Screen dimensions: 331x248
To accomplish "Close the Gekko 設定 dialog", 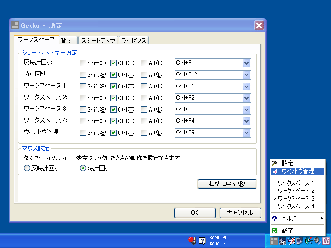I will 259,26.
